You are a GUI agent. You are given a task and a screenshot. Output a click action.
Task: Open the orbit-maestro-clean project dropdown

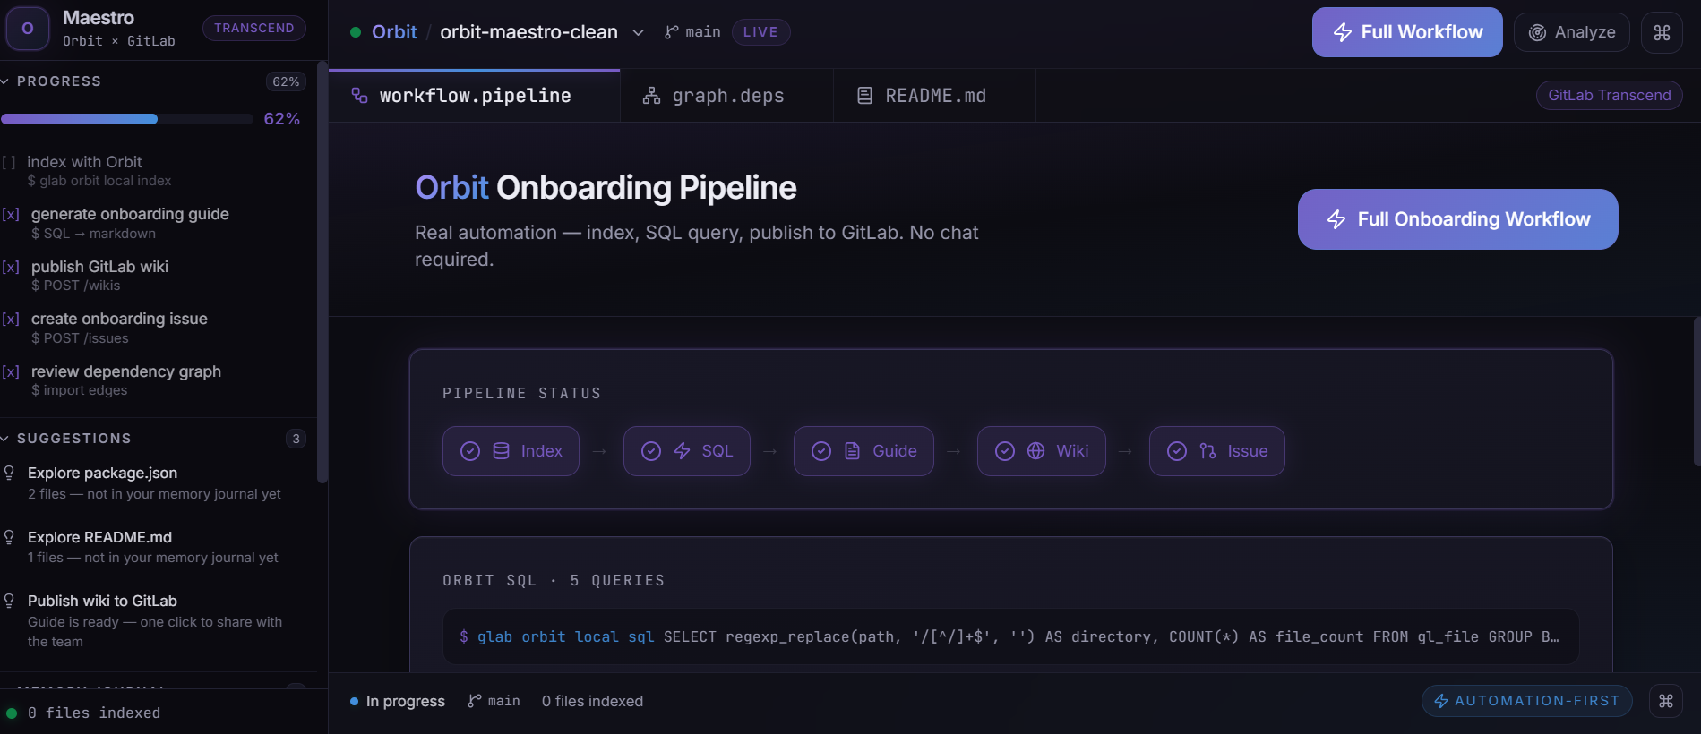pyautogui.click(x=638, y=32)
